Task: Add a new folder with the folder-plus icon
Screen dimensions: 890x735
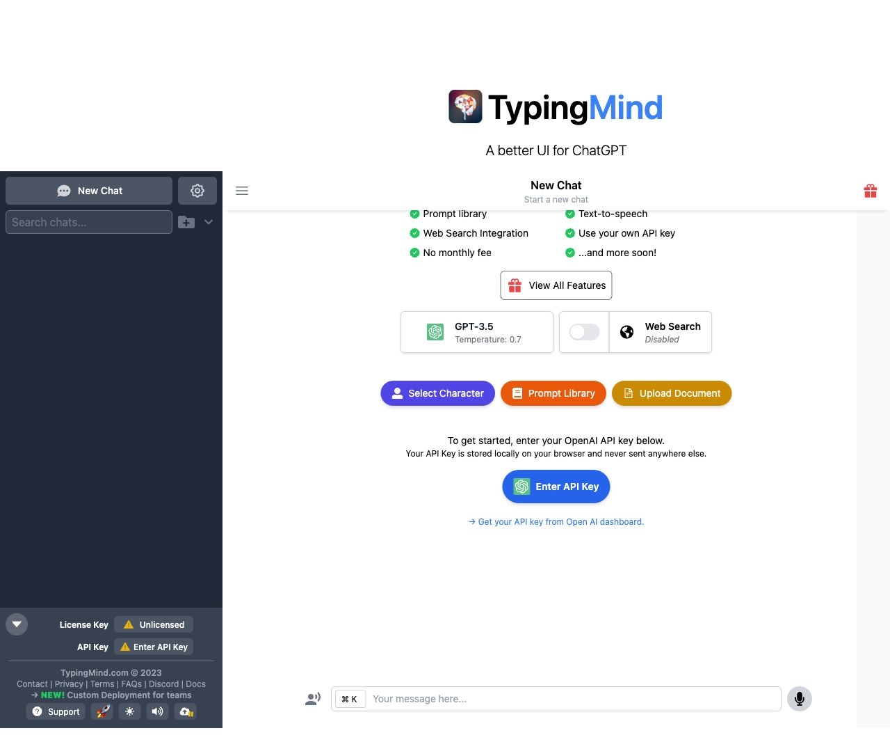Action: 186,222
